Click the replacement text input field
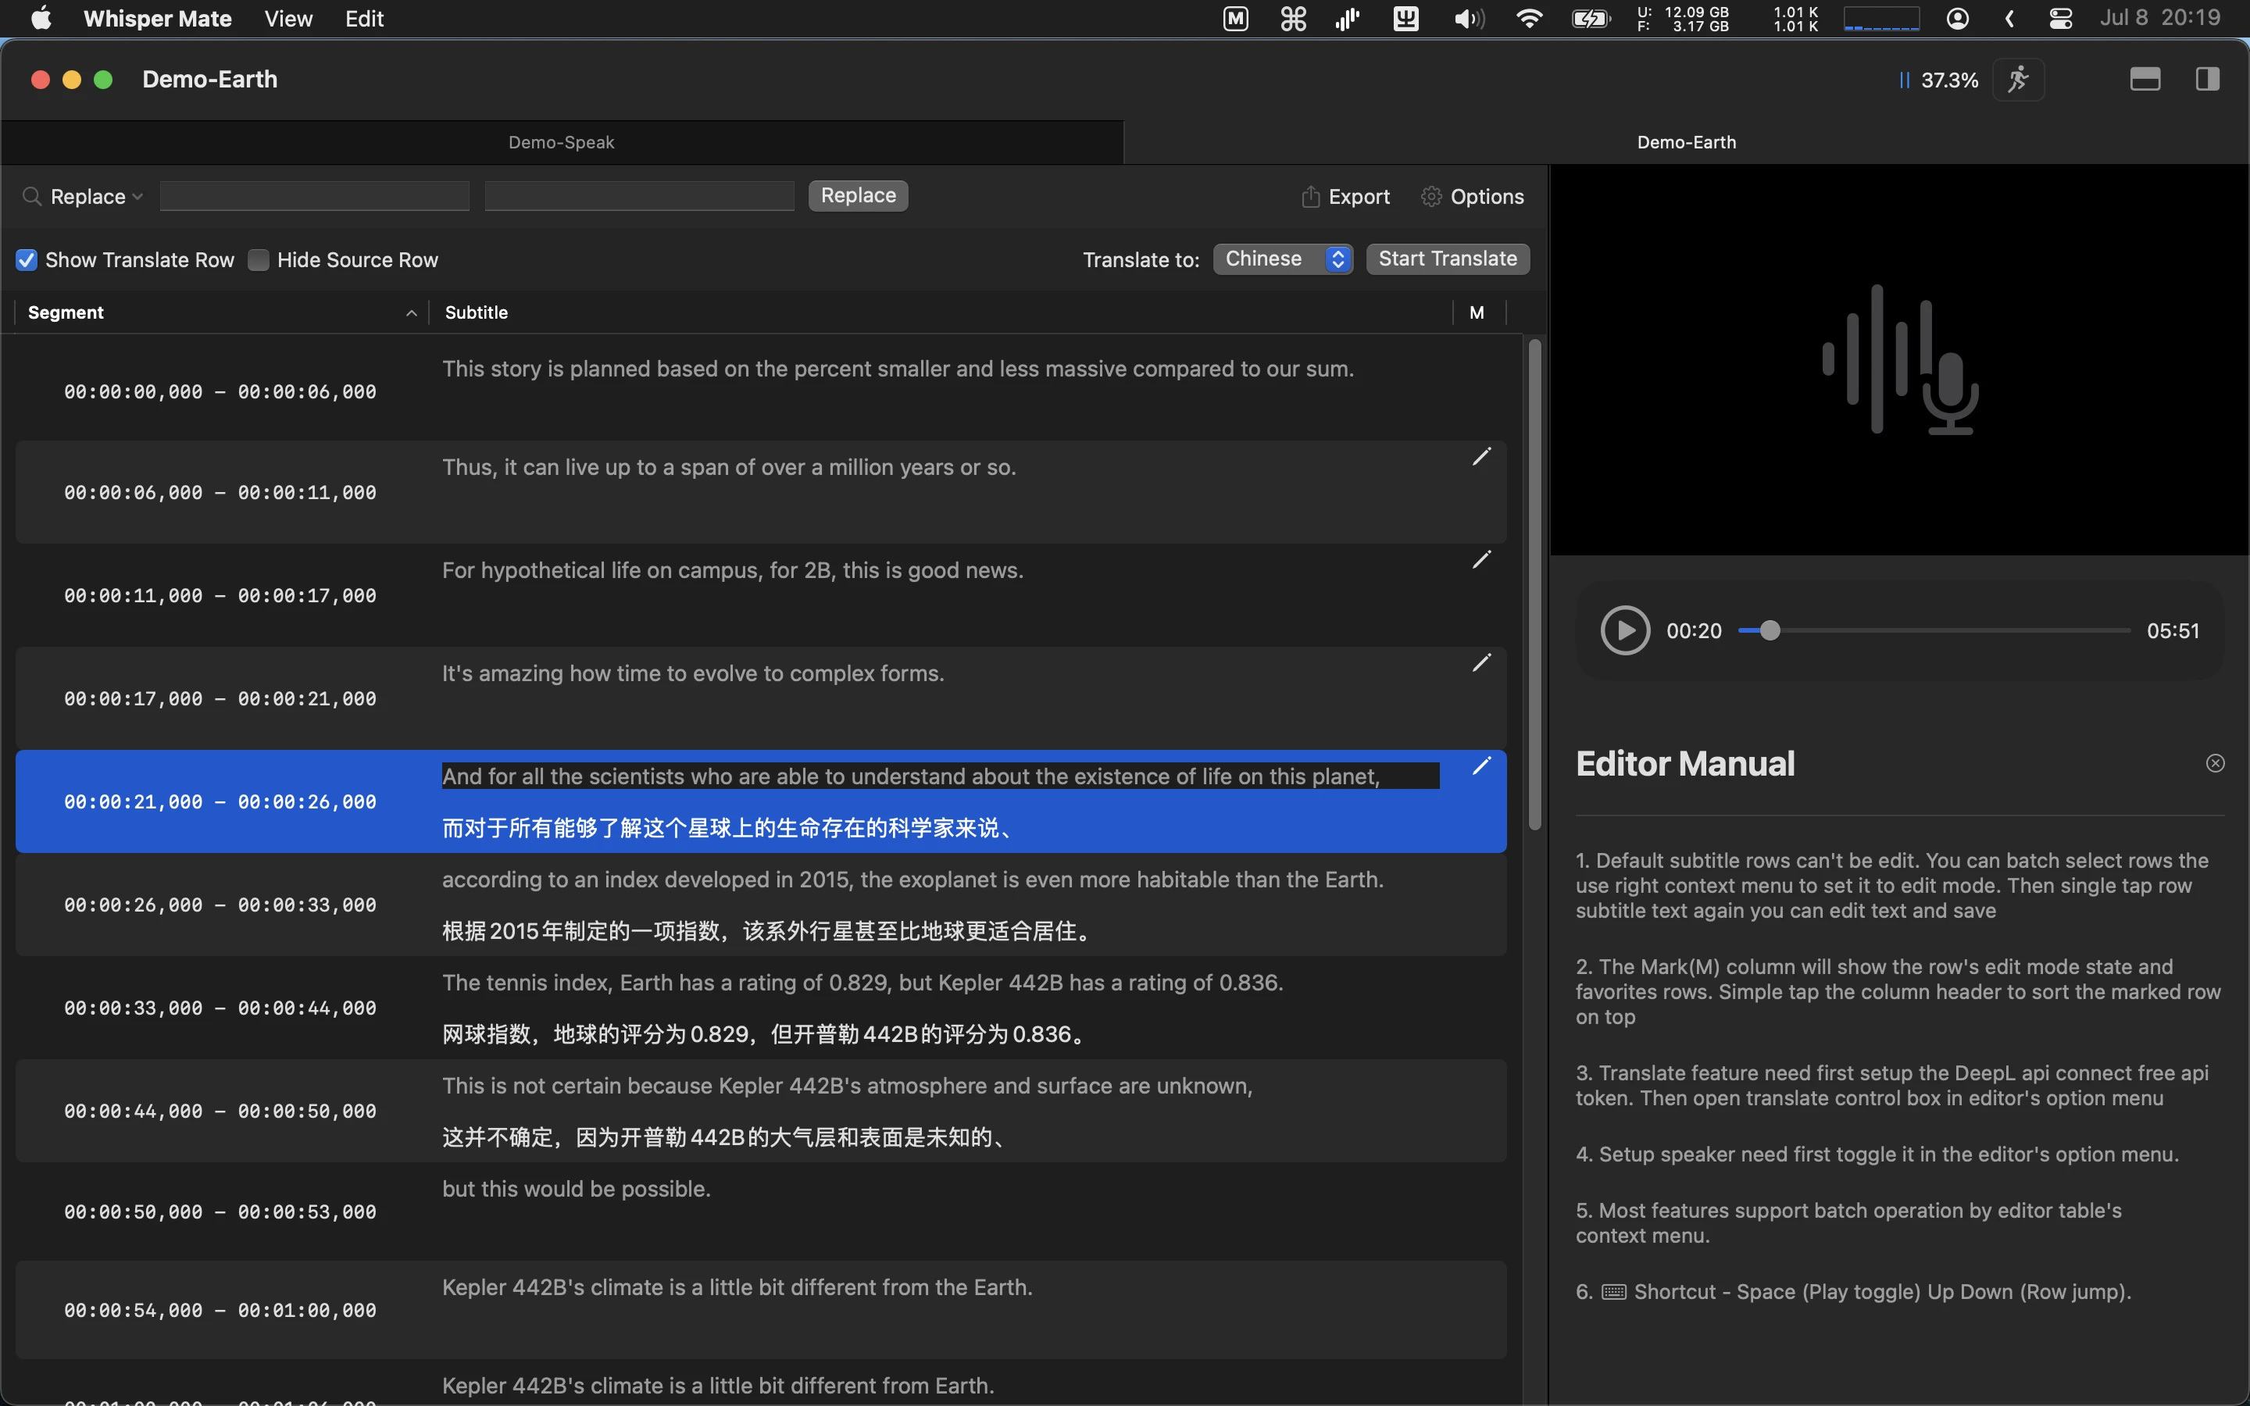The image size is (2250, 1406). pos(640,196)
